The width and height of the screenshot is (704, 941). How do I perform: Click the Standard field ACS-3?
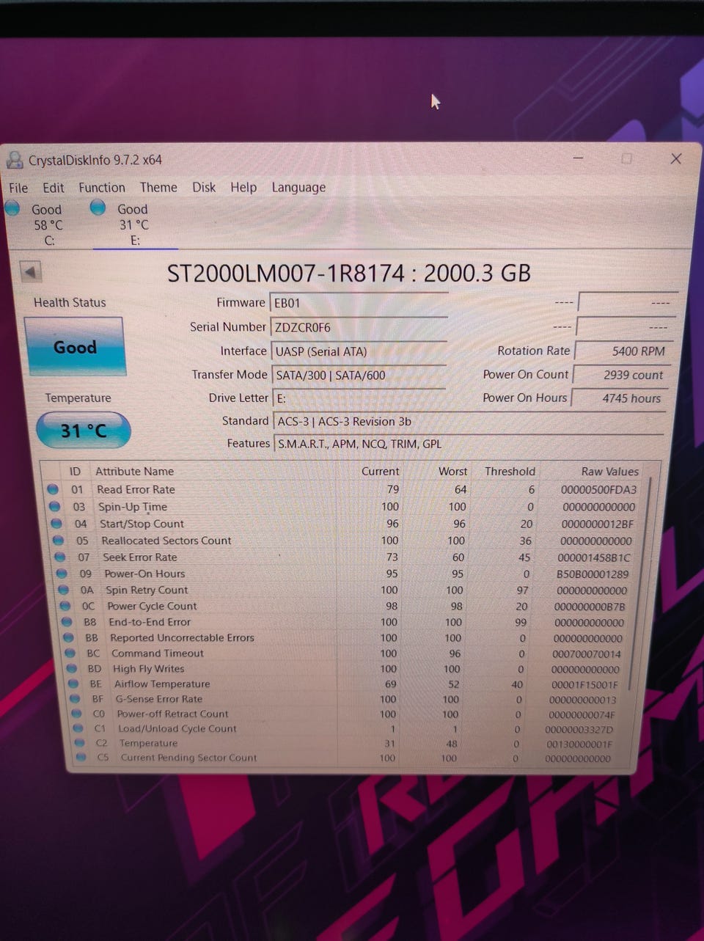pyautogui.click(x=469, y=422)
